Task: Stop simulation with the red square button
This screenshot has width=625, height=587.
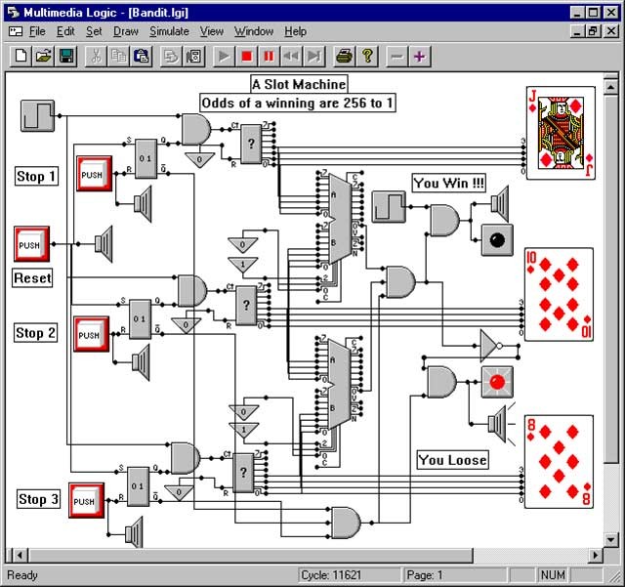Action: [x=246, y=56]
